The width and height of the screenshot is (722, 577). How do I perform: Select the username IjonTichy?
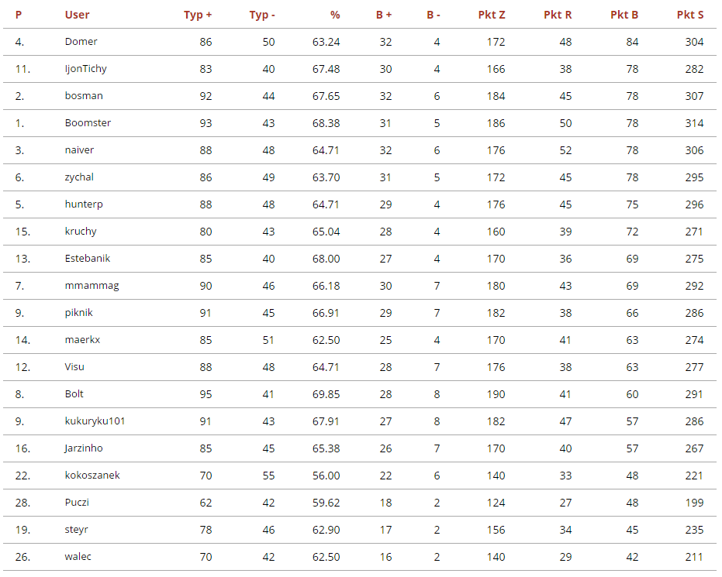tap(86, 69)
